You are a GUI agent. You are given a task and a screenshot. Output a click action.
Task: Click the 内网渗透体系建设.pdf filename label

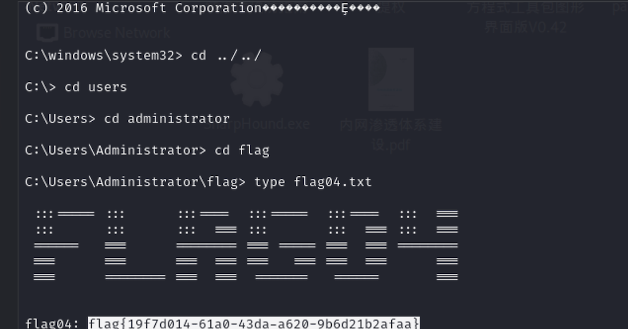click(x=391, y=134)
